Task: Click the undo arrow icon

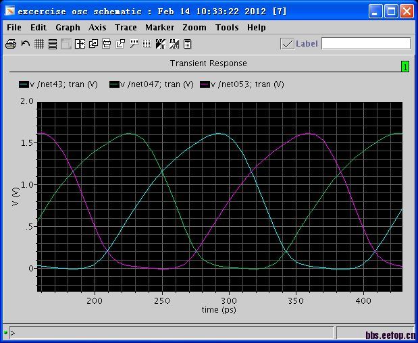Action: pos(25,44)
